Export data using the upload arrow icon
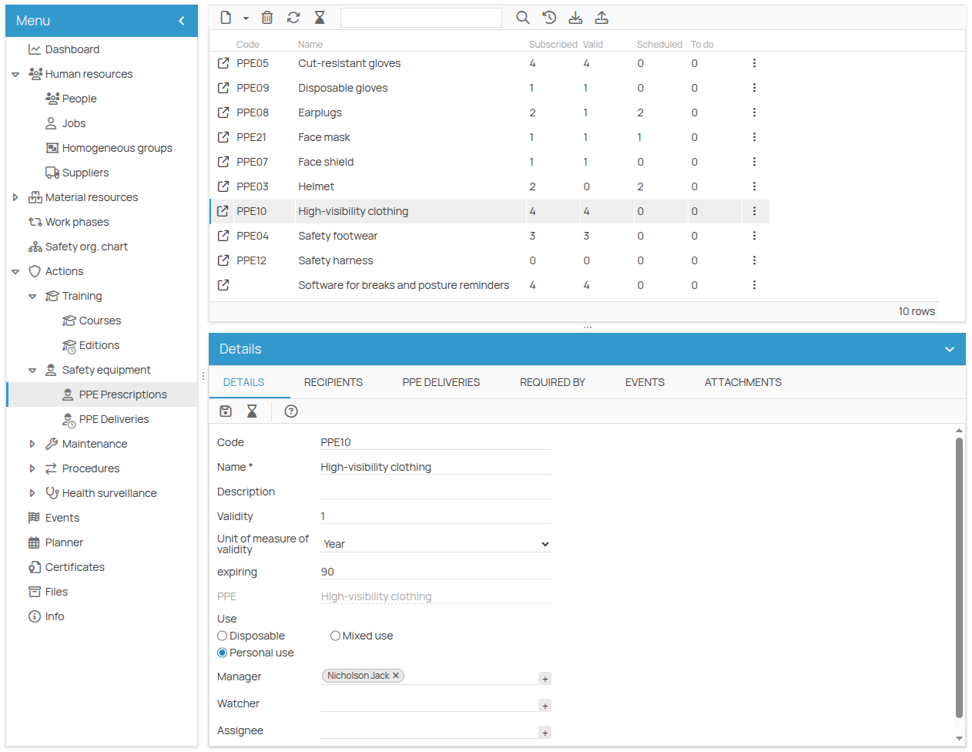972x752 pixels. 602,17
